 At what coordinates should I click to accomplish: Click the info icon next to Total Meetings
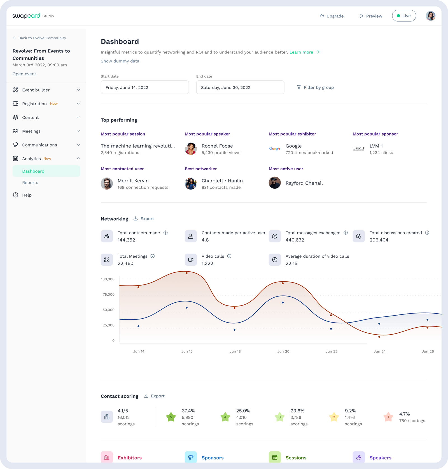point(153,256)
